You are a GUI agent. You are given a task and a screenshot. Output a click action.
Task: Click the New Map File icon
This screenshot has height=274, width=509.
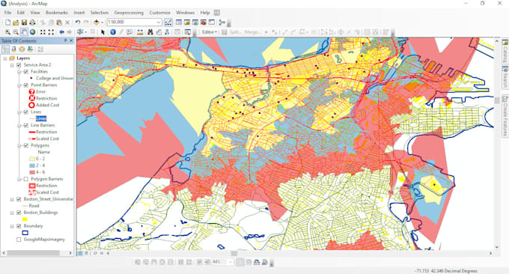click(7, 22)
